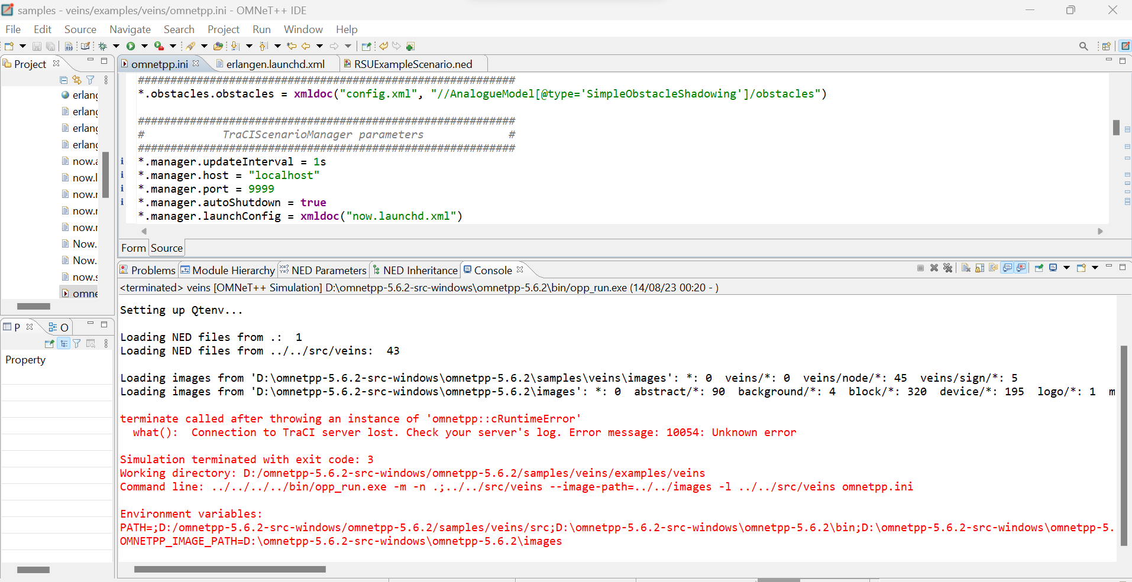
Task: Run the simulation with the green Run icon
Action: point(131,45)
